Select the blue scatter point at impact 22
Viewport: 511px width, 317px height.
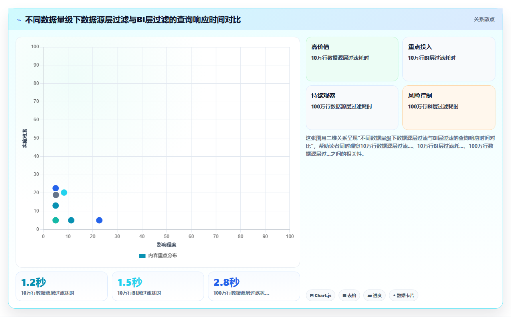coord(99,220)
